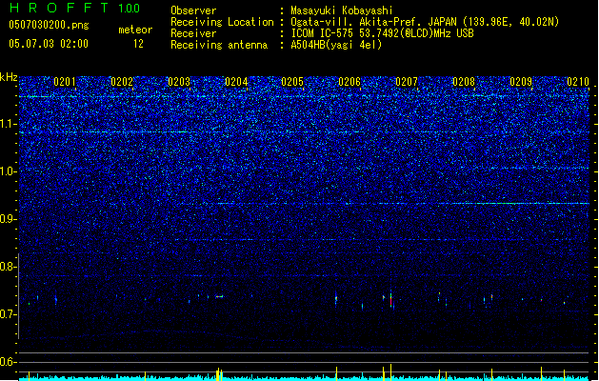Click the 1.1 frequency axis label
This screenshot has height=381, width=599.
point(8,124)
